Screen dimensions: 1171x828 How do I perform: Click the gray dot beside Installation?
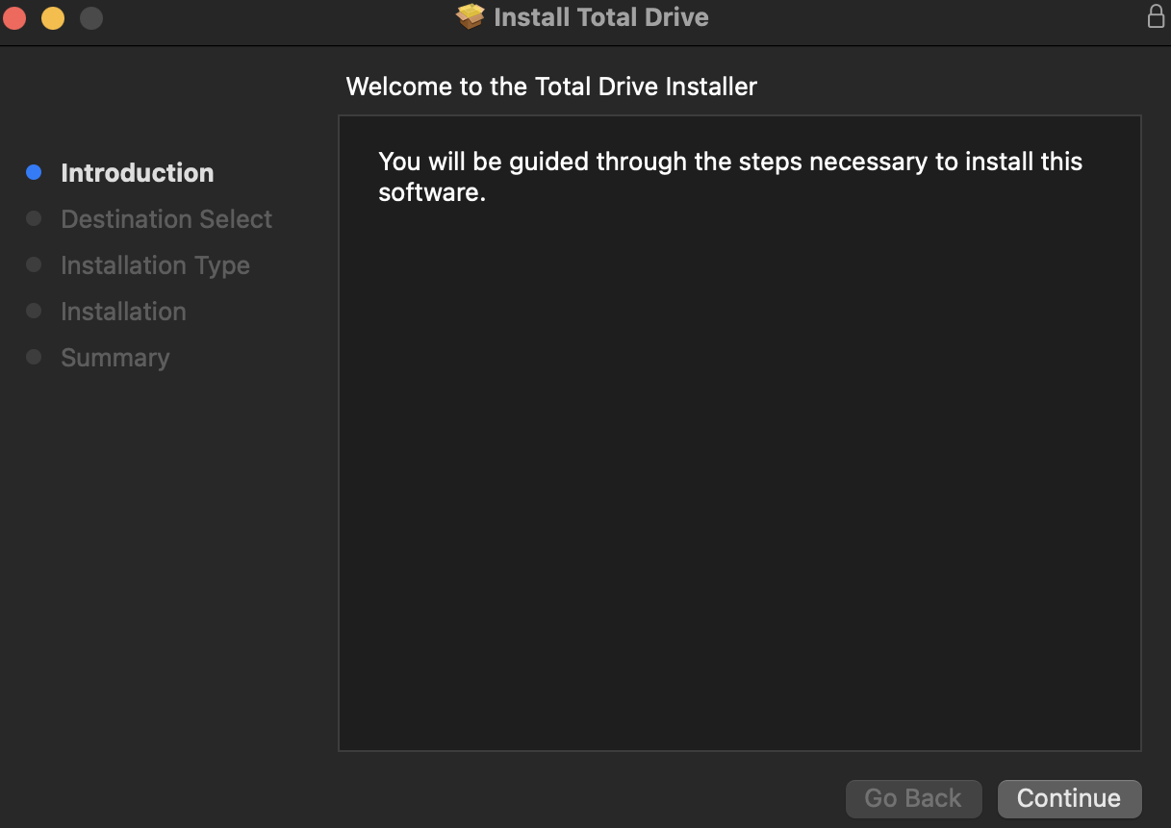pyautogui.click(x=35, y=311)
